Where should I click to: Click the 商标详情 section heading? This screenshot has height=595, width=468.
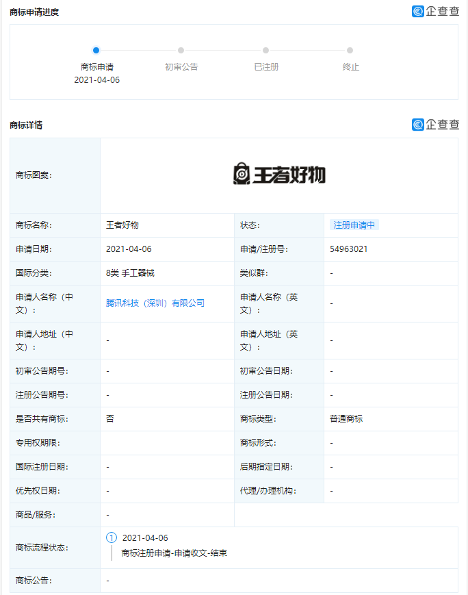click(x=26, y=125)
